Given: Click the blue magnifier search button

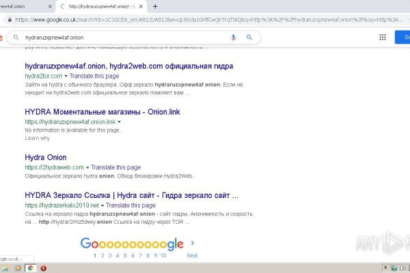Looking at the screenshot, I should coord(249,38).
